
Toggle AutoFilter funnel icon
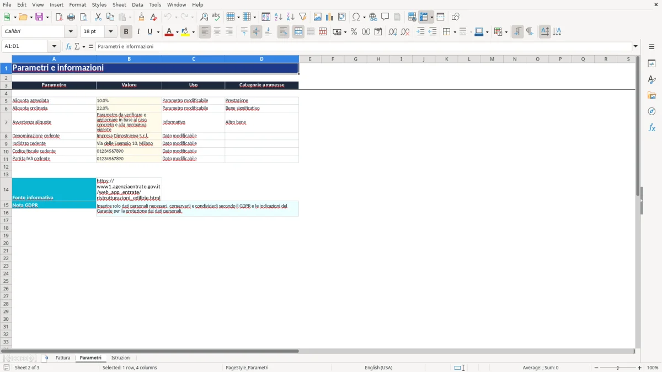(x=302, y=17)
